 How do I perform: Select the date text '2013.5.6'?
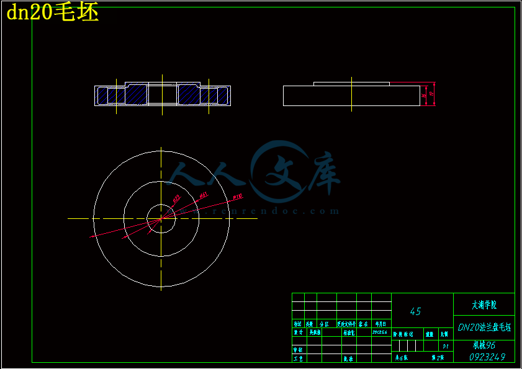[x=379, y=332]
